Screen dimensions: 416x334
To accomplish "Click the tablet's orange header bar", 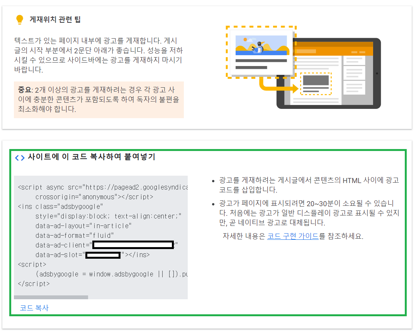I will 328,49.
